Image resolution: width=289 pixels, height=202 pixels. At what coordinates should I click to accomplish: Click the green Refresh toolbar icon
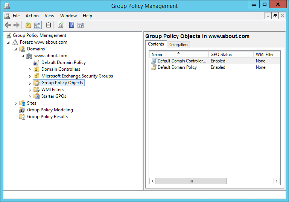coord(60,25)
